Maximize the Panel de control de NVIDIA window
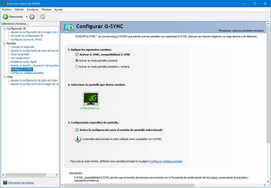The image size is (271, 188). 254,4
